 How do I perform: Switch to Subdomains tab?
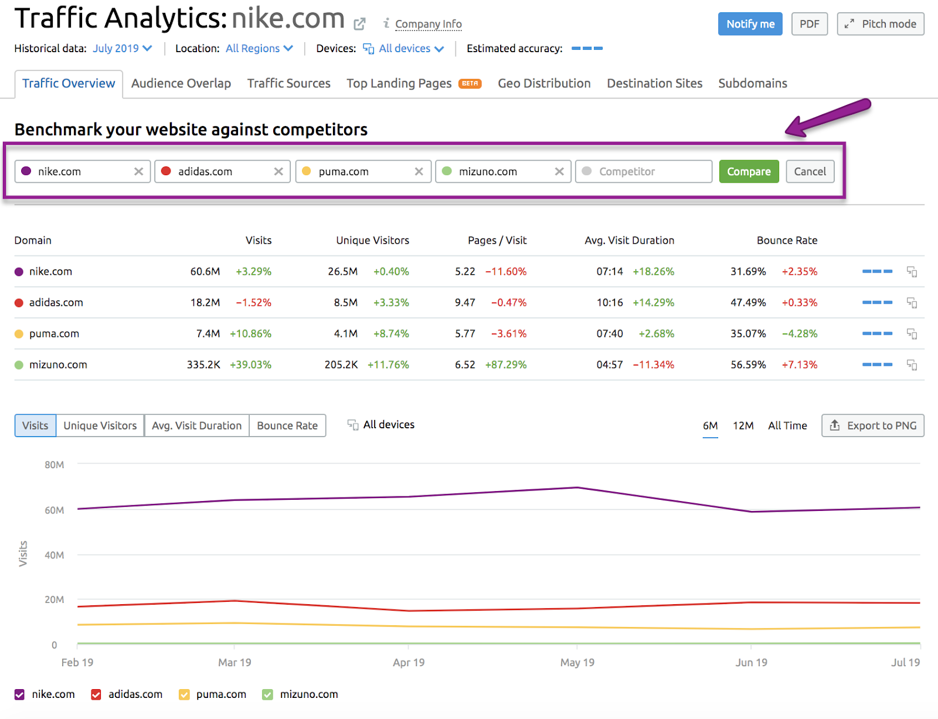[x=753, y=84]
